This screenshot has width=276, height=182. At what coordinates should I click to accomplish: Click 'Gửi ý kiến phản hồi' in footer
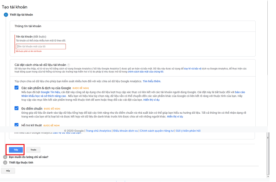188,131
